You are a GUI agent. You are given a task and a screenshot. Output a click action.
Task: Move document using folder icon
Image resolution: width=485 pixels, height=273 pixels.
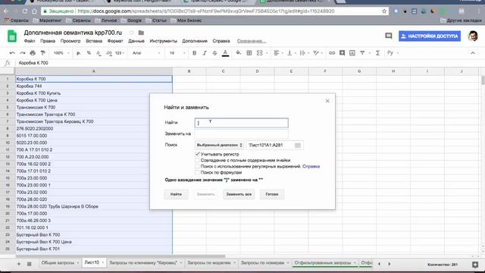(141, 33)
